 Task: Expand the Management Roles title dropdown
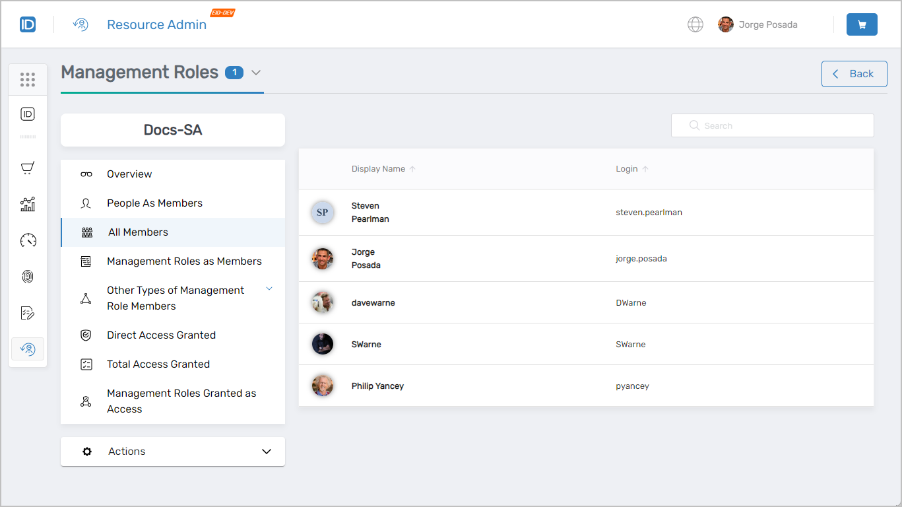[256, 73]
